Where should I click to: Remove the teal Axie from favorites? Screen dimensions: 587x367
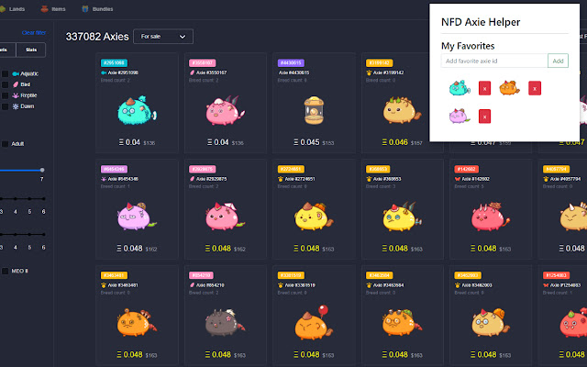(x=484, y=88)
